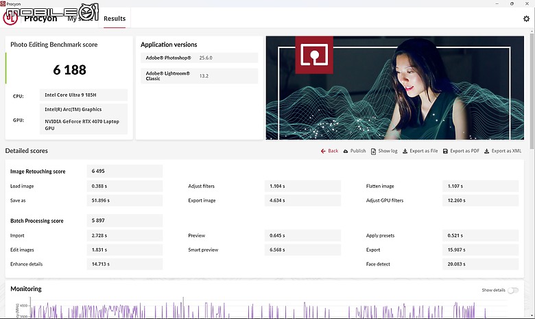Screen dimensions: 535x319
Task: Toggle the Show details switch
Action: pos(513,290)
